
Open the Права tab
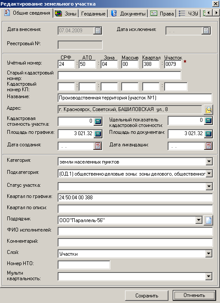(162, 13)
